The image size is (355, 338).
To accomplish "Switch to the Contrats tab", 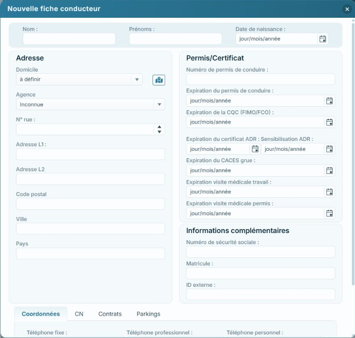I will [x=110, y=314].
